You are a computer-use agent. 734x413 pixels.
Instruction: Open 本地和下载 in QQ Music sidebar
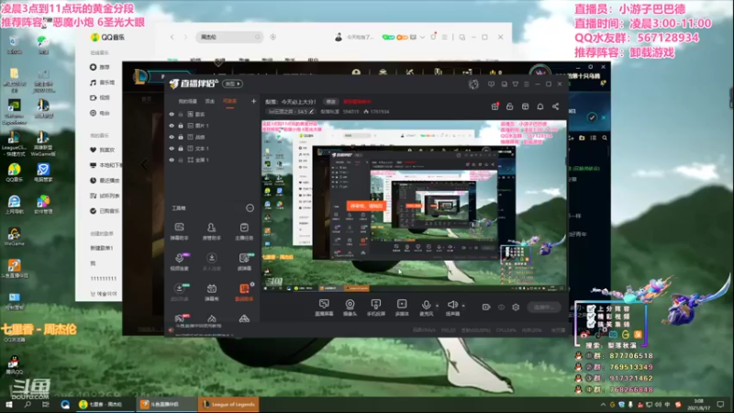[x=106, y=165]
